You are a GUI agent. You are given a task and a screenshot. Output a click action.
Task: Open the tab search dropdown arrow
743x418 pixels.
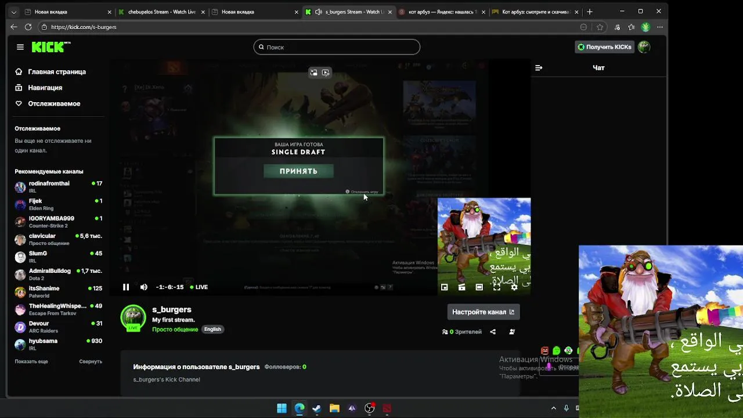coord(13,12)
